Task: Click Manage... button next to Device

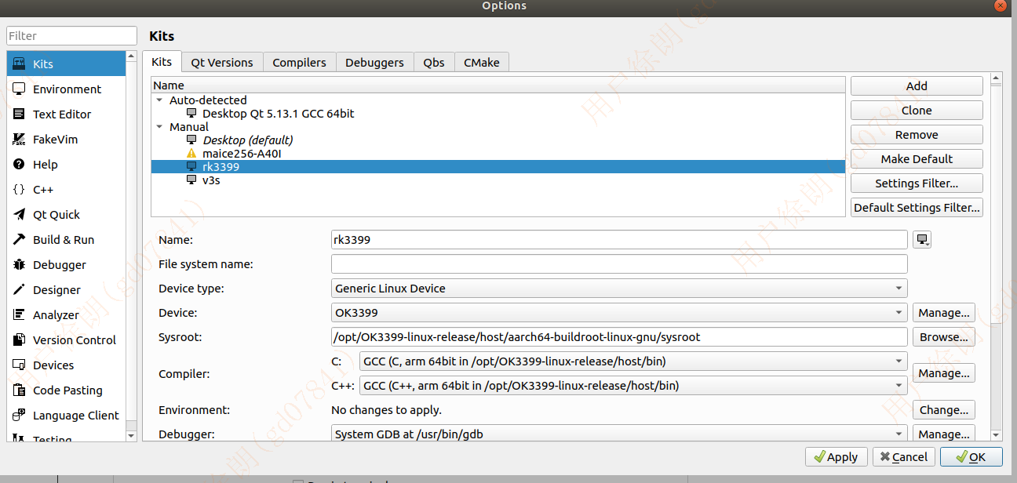Action: point(944,313)
